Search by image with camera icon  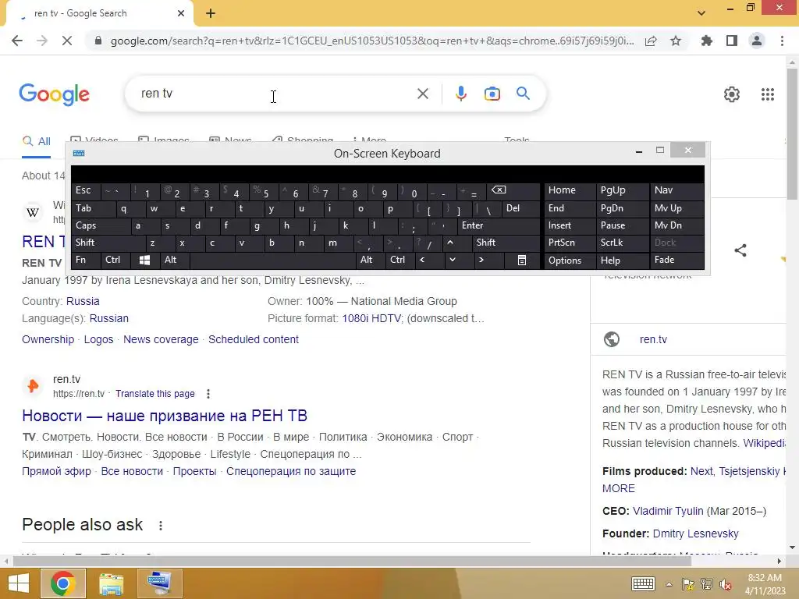[x=492, y=94]
